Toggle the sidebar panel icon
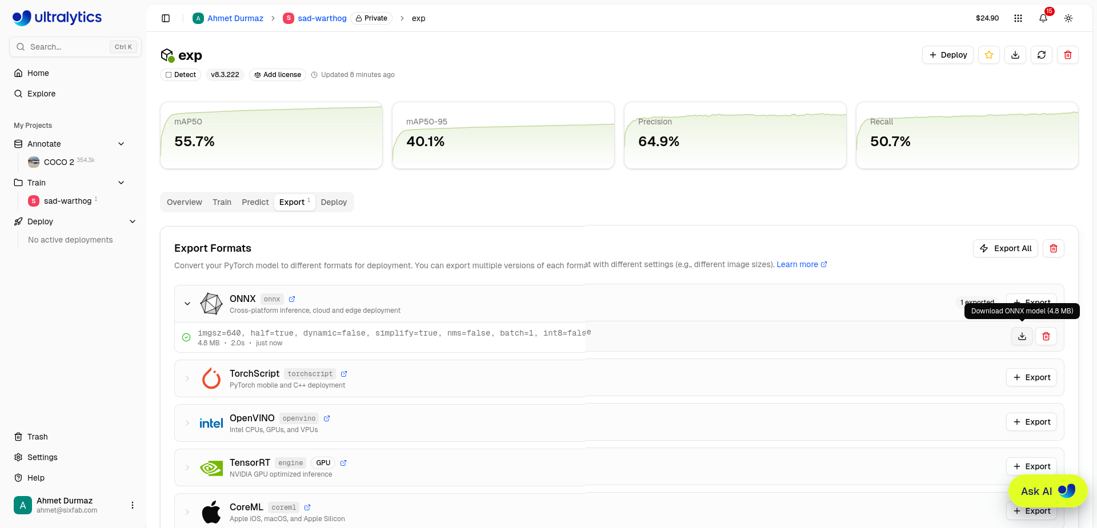This screenshot has height=528, width=1097. [166, 18]
